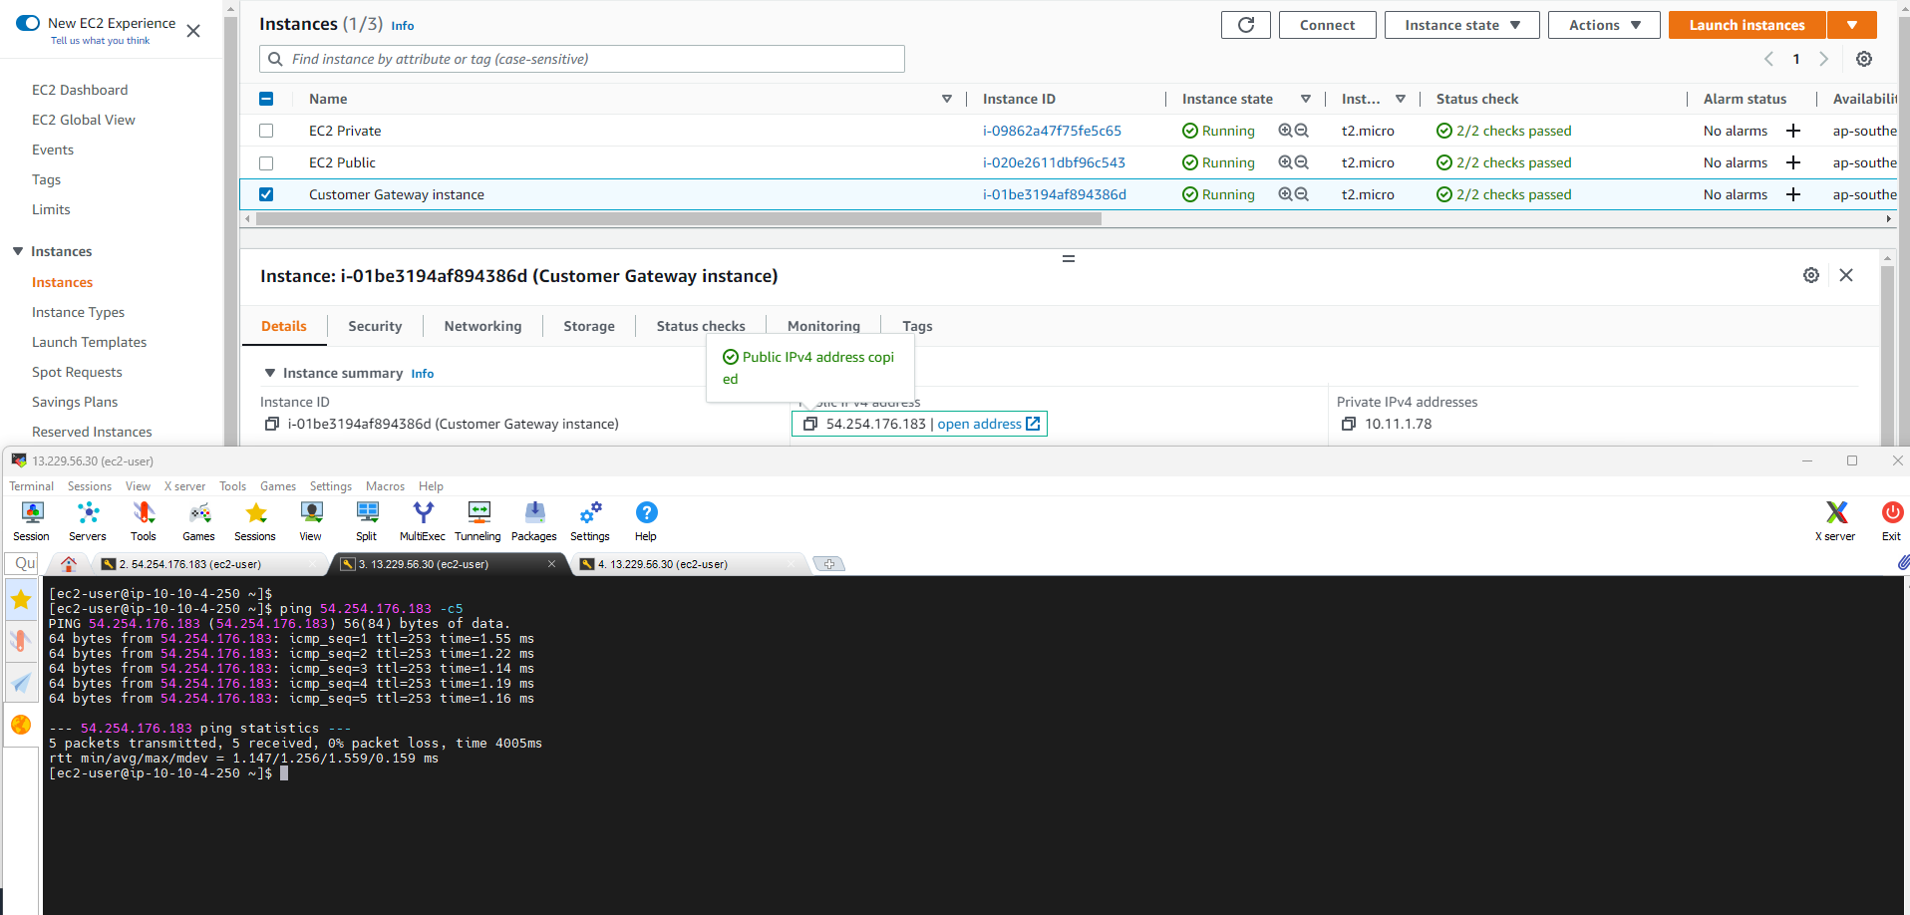
Task: Click the Find instance search field
Action: tap(582, 59)
